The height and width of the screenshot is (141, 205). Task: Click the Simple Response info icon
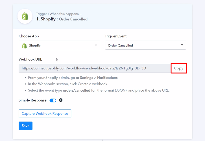point(60,100)
